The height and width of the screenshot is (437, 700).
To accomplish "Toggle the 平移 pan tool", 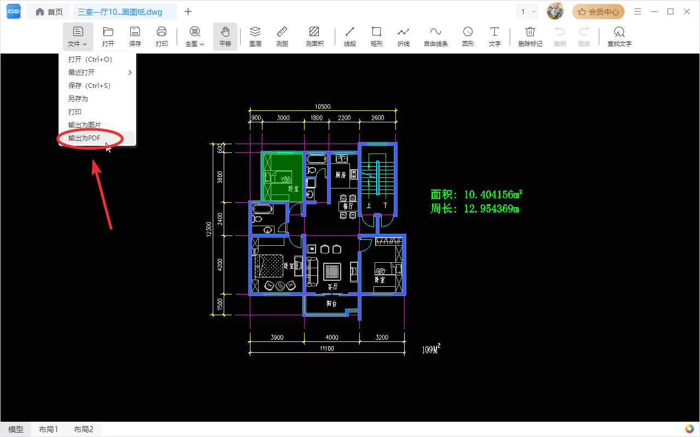I will pos(225,37).
